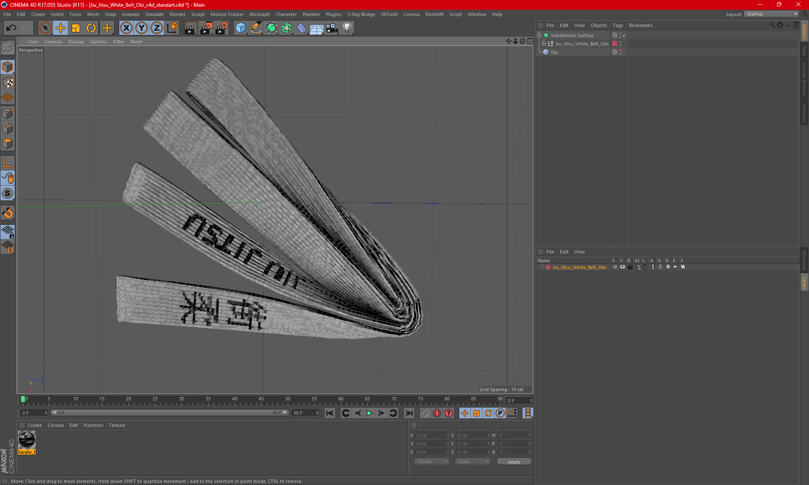Open viewport Cameras menu
Screen dimensions: 809x485
53,42
